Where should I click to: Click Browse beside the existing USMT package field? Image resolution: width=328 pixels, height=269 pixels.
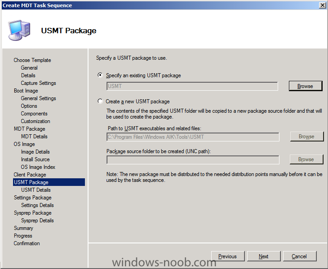click(306, 86)
